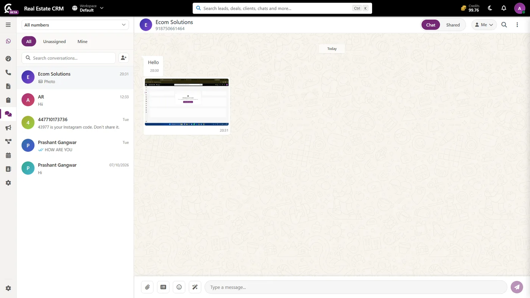Open the document page icon in the sidebar
The width and height of the screenshot is (530, 298).
pos(8,86)
